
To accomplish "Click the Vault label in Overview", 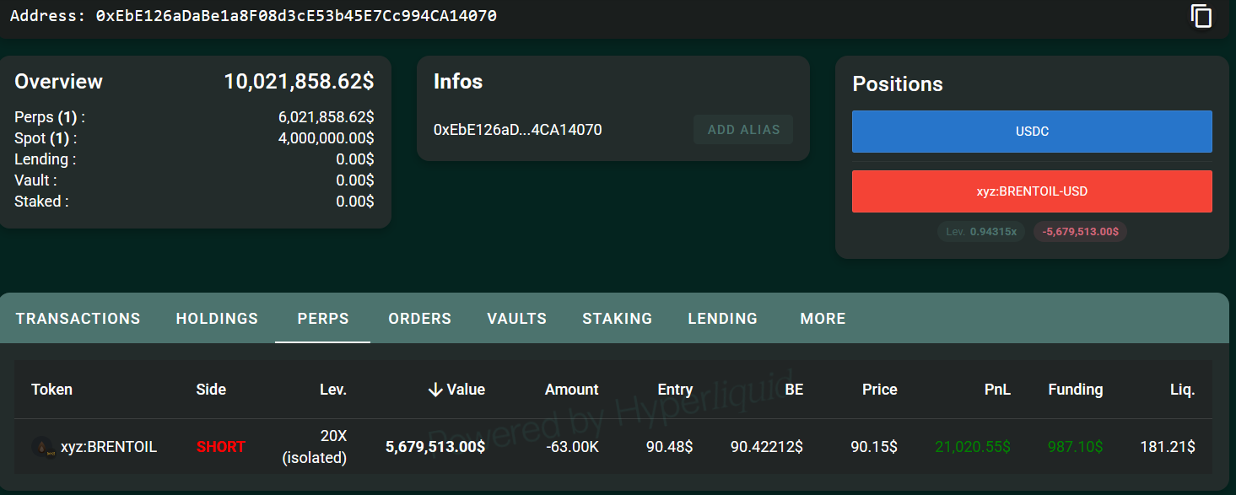I will 36,180.
